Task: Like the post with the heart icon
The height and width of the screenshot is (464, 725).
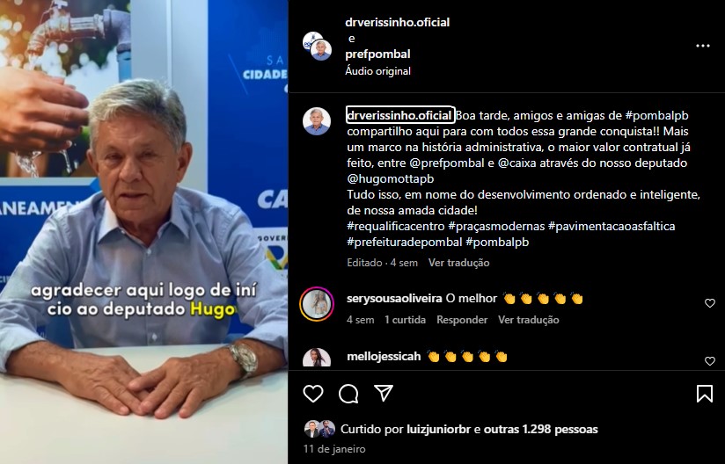Action: click(313, 394)
